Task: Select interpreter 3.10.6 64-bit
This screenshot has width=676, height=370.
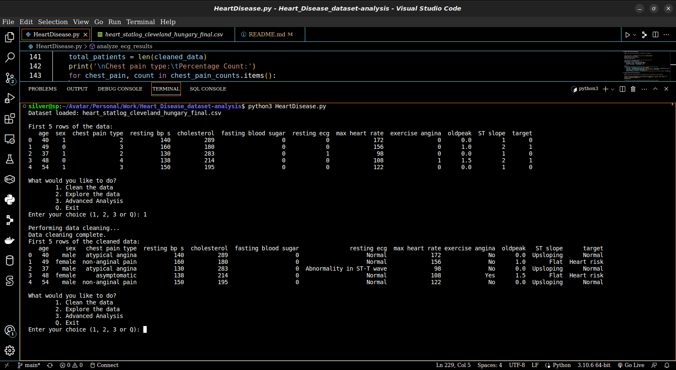Action: point(594,365)
